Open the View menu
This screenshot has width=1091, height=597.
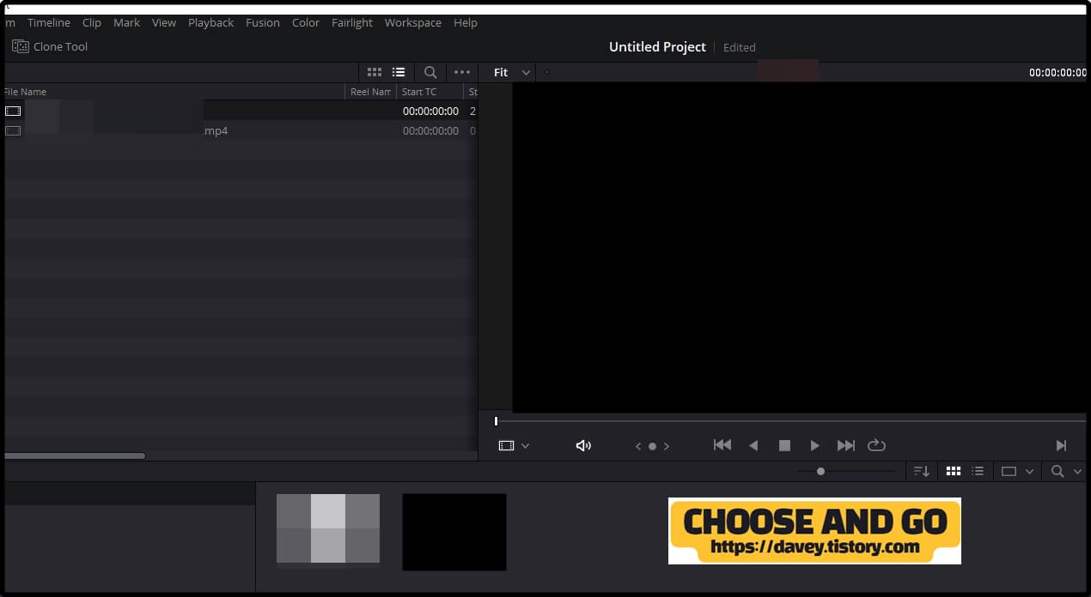coord(164,22)
